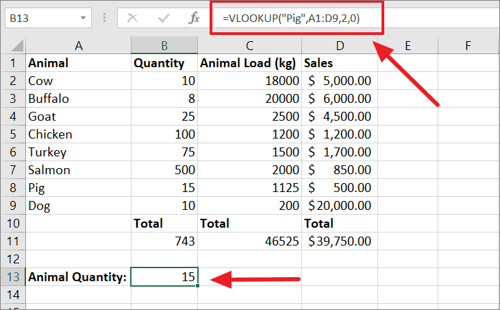This screenshot has height=310, width=500.
Task: Select the "Turkey" cell
Action: [x=79, y=152]
